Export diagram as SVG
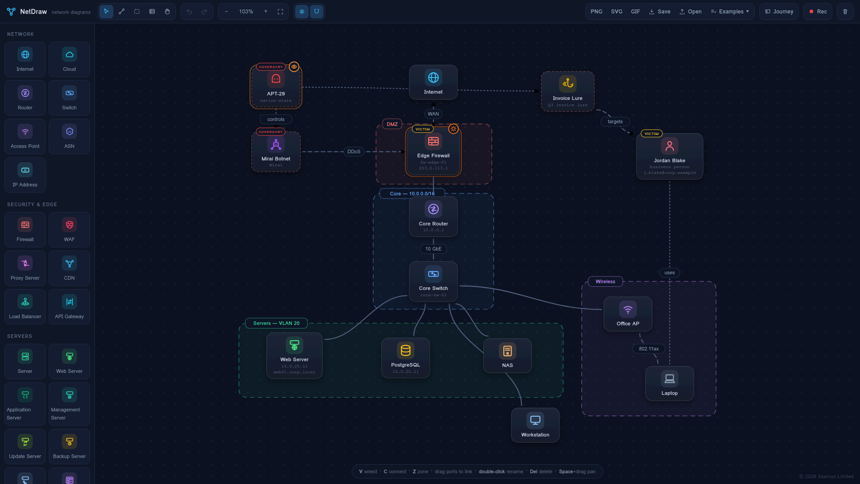 (x=616, y=12)
